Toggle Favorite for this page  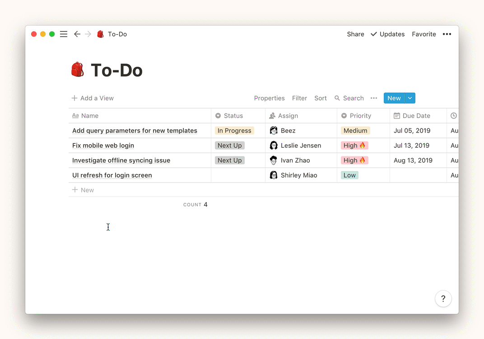click(x=423, y=34)
